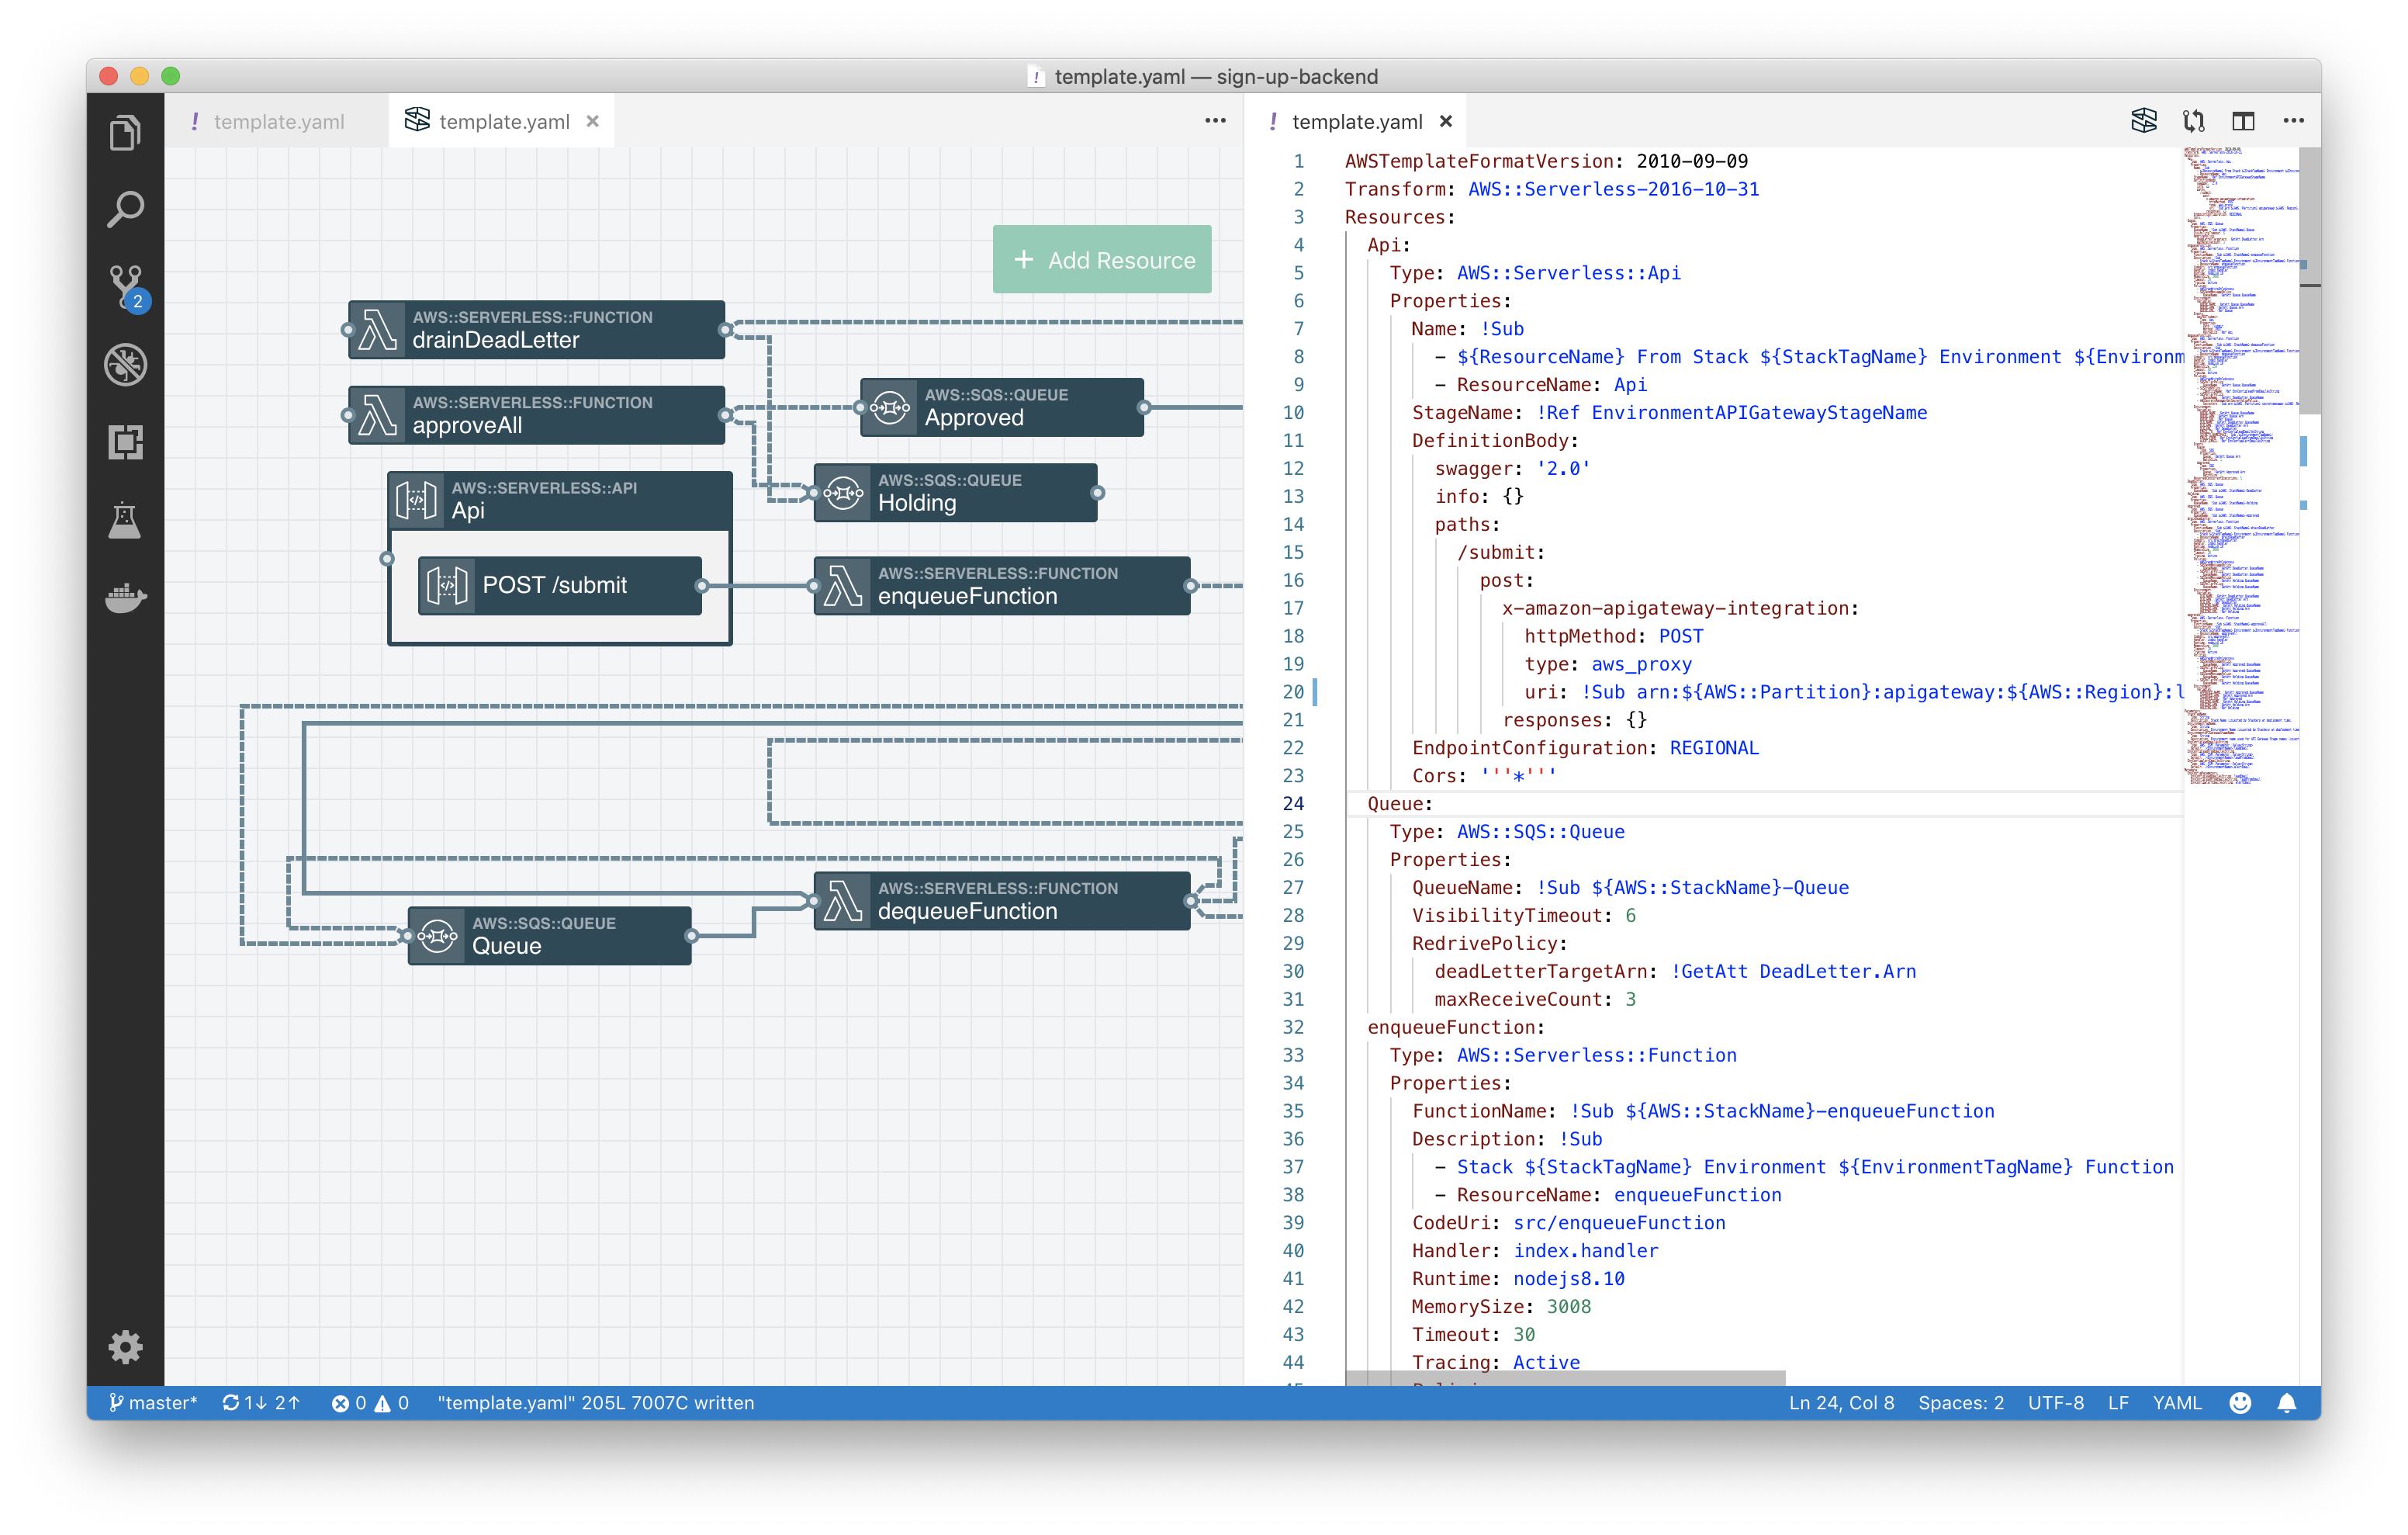Change encoding via UTF-8 status item
The width and height of the screenshot is (2408, 1535).
pos(2055,1403)
